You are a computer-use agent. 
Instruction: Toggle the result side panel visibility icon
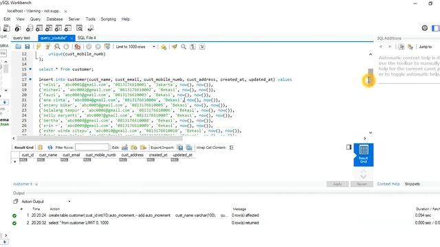tap(349, 147)
